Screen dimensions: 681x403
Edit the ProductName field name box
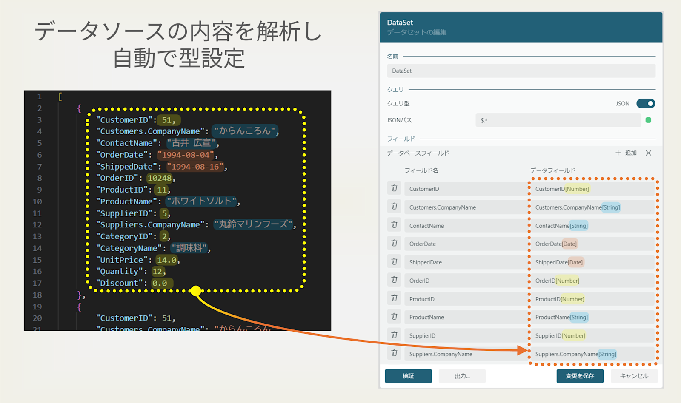(x=466, y=317)
